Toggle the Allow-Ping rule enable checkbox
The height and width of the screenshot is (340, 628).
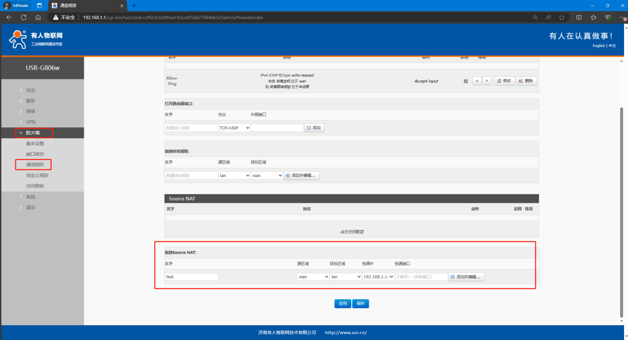click(465, 81)
